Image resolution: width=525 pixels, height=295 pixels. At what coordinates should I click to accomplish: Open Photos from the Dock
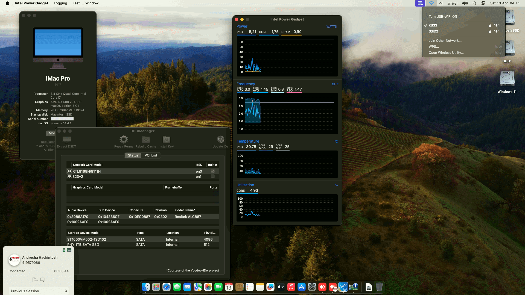tap(208, 287)
